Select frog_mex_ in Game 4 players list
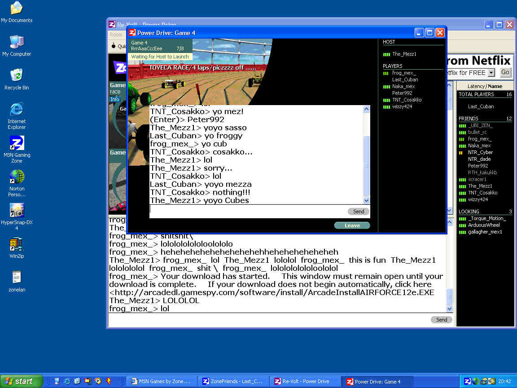Image resolution: width=517 pixels, height=388 pixels. coord(404,73)
